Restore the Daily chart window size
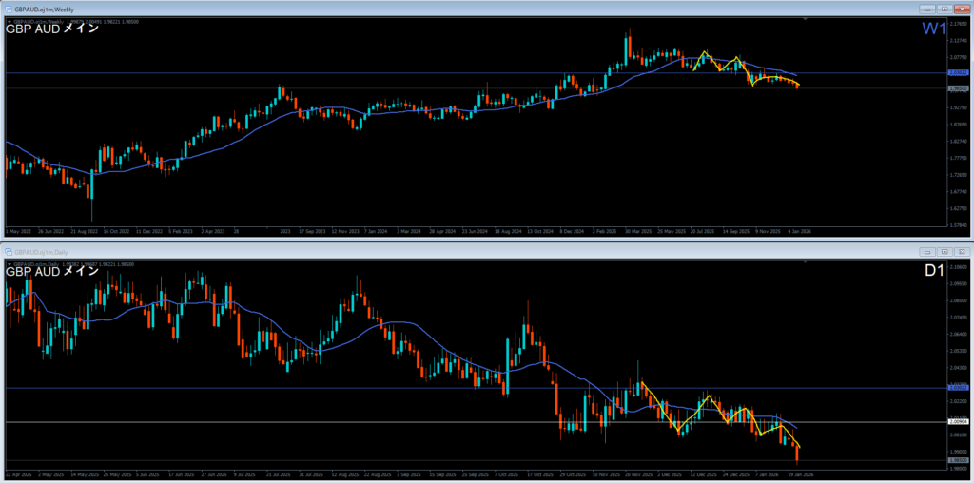The width and height of the screenshot is (974, 483). click(x=943, y=252)
